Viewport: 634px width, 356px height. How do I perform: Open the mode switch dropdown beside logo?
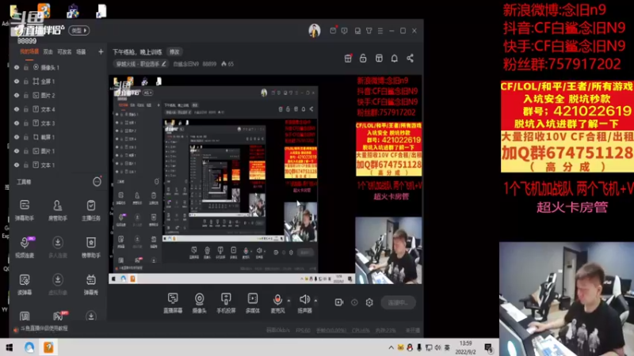(78, 30)
